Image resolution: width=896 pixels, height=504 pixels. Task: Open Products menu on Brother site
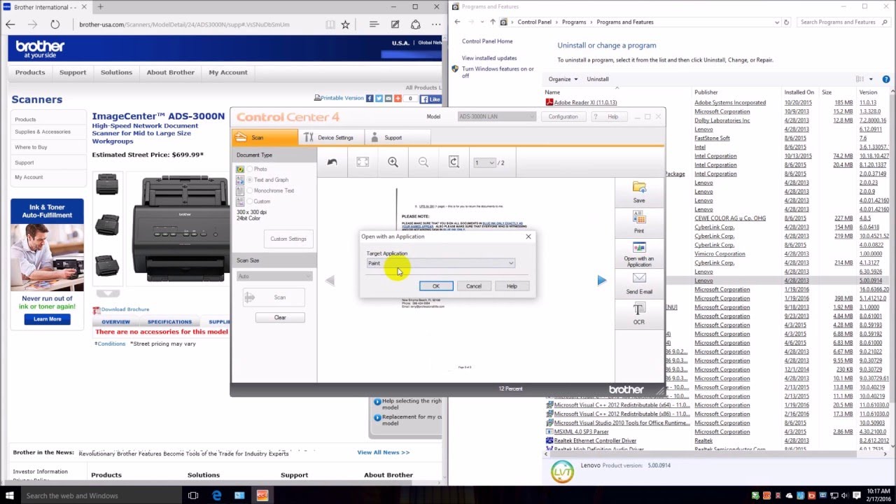tap(30, 72)
